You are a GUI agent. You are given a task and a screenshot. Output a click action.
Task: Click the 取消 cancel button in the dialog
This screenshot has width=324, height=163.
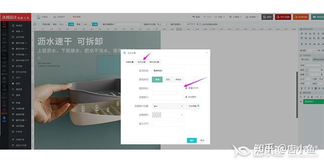202,140
